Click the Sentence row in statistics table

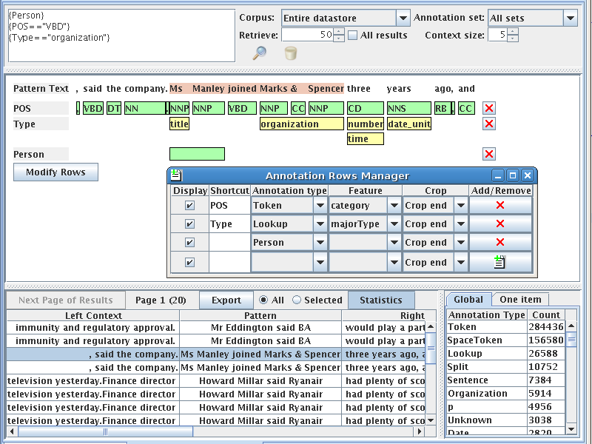pyautogui.click(x=506, y=380)
